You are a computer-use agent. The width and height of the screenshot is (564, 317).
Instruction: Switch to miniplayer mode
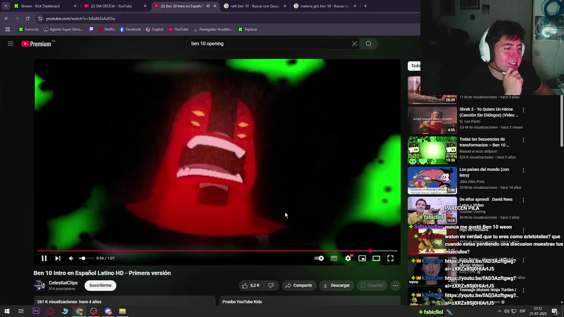[x=362, y=258]
